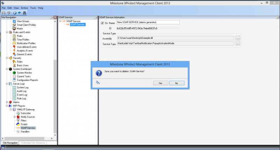
Task: Click the Configuration Reports icon
Action: click(14, 80)
